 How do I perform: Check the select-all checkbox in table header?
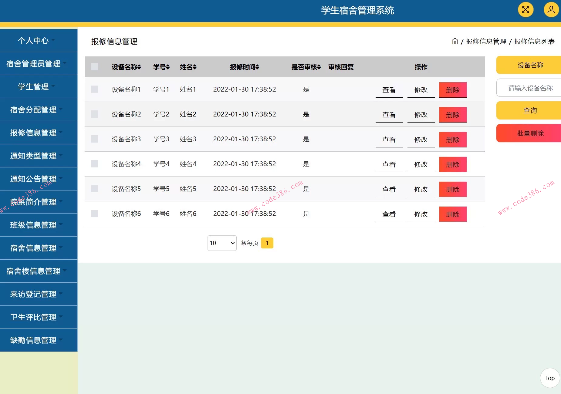coord(94,67)
